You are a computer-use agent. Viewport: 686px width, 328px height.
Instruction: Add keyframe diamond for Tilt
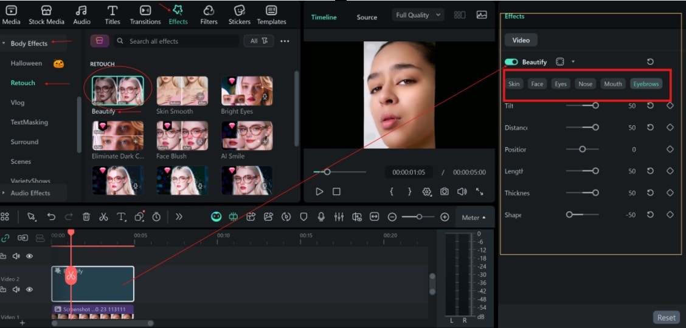[x=670, y=105]
